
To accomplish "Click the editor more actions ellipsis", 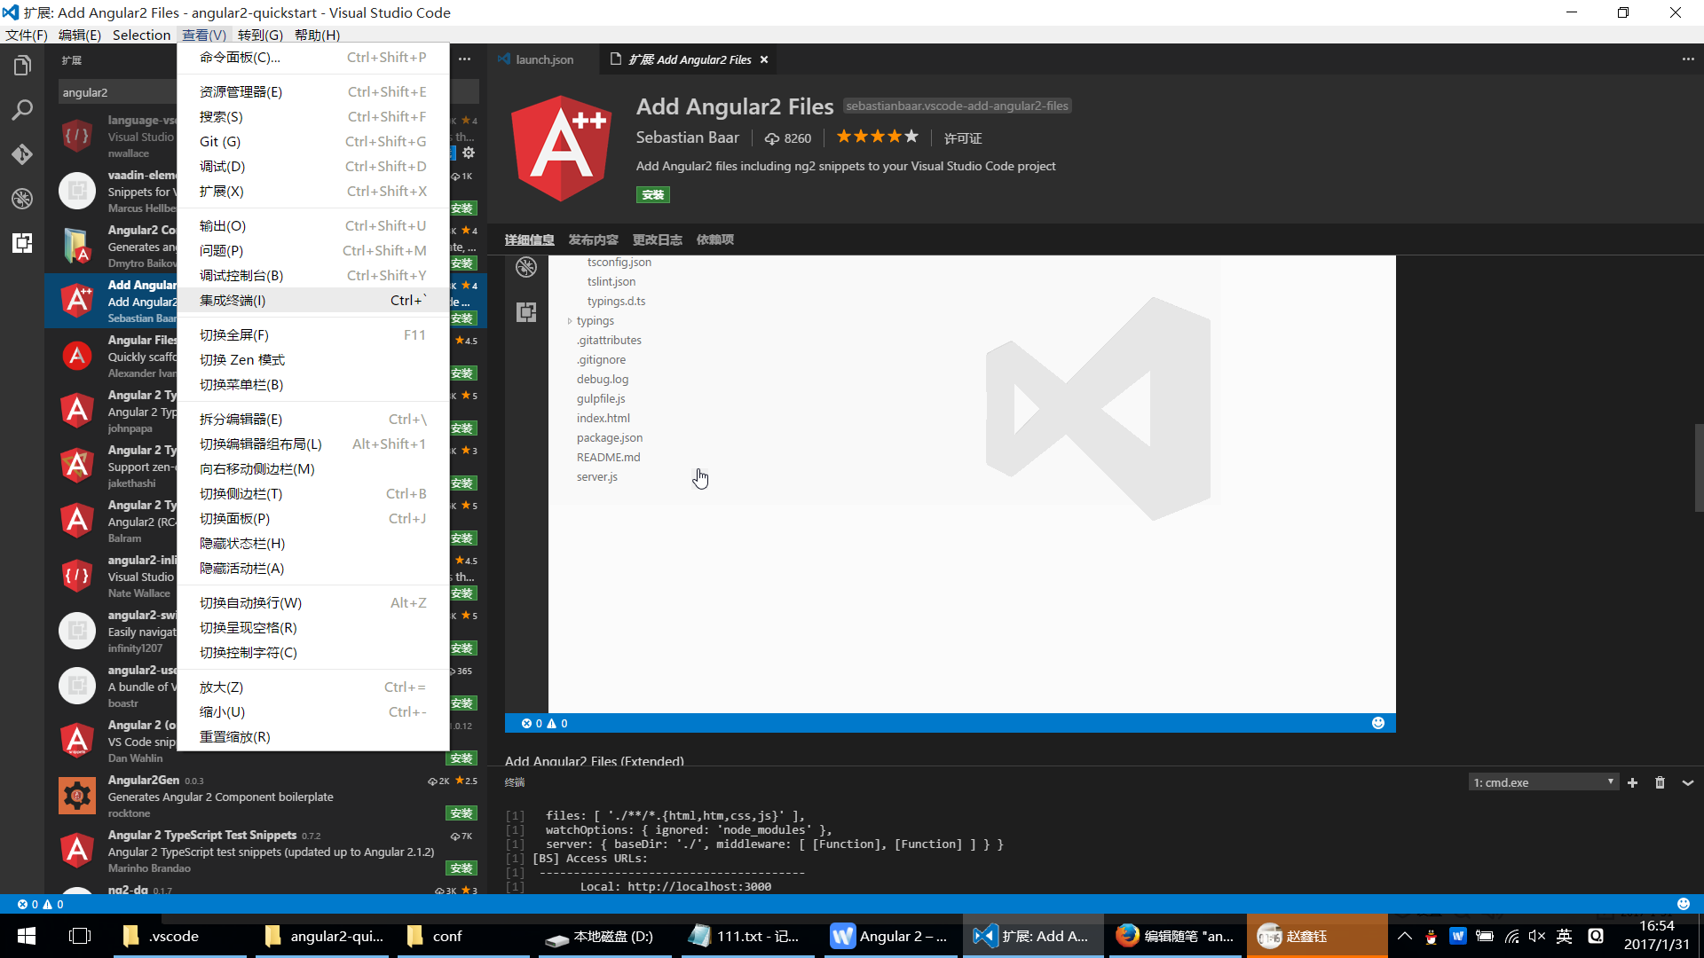I will tap(1688, 59).
